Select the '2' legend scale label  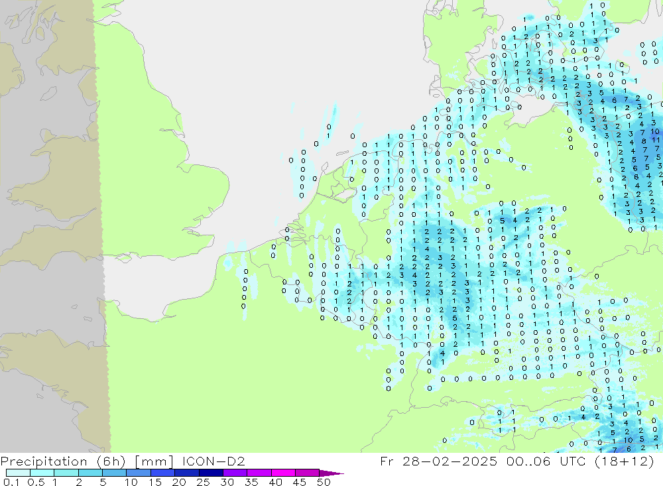click(79, 482)
